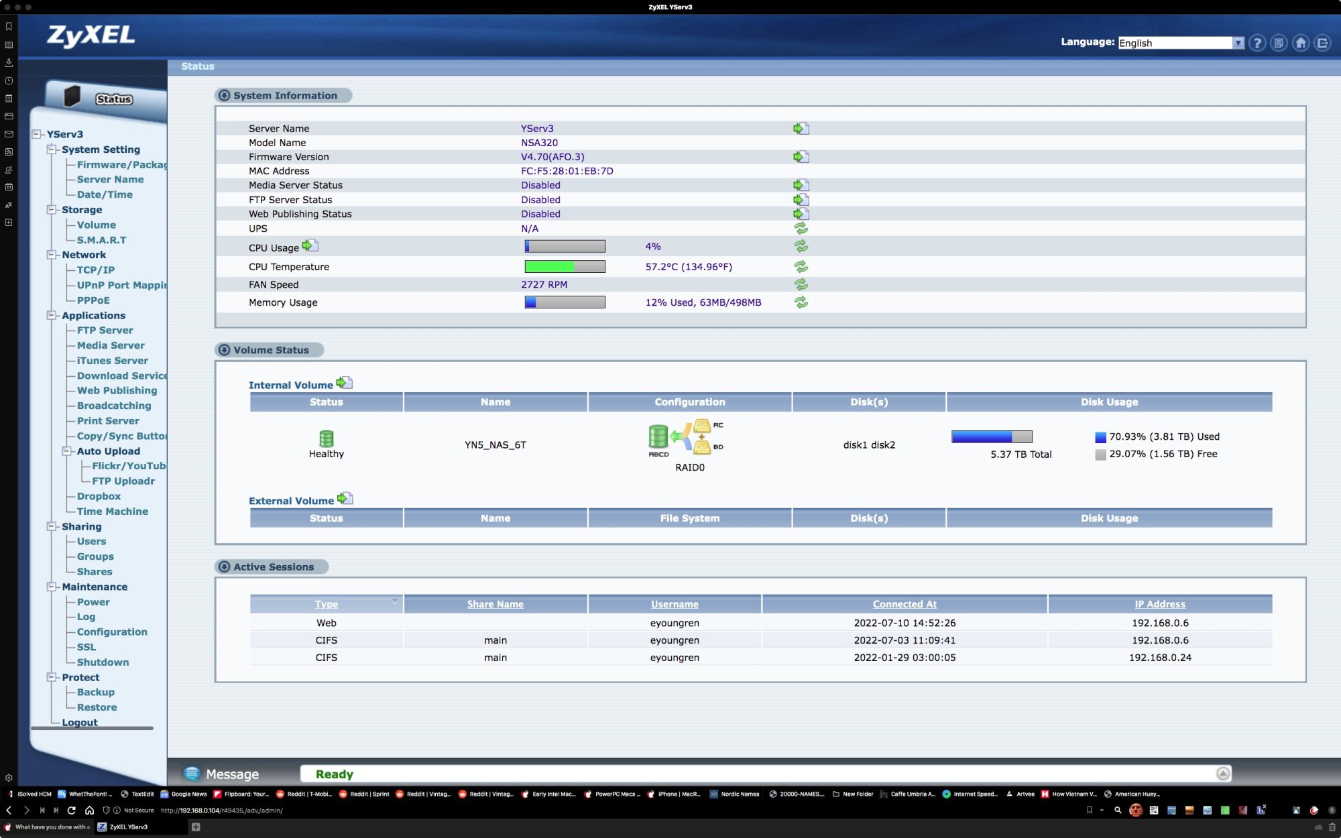Collapse the Active Sessions section
The width and height of the screenshot is (1341, 838).
coord(225,567)
